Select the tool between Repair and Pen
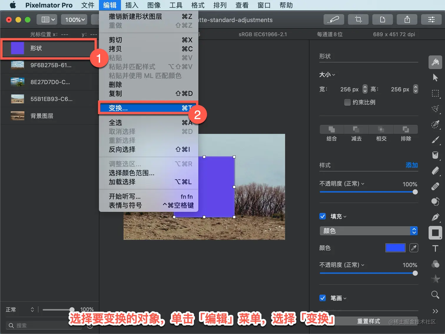Image resolution: width=445 pixels, height=334 pixels. pos(435,202)
